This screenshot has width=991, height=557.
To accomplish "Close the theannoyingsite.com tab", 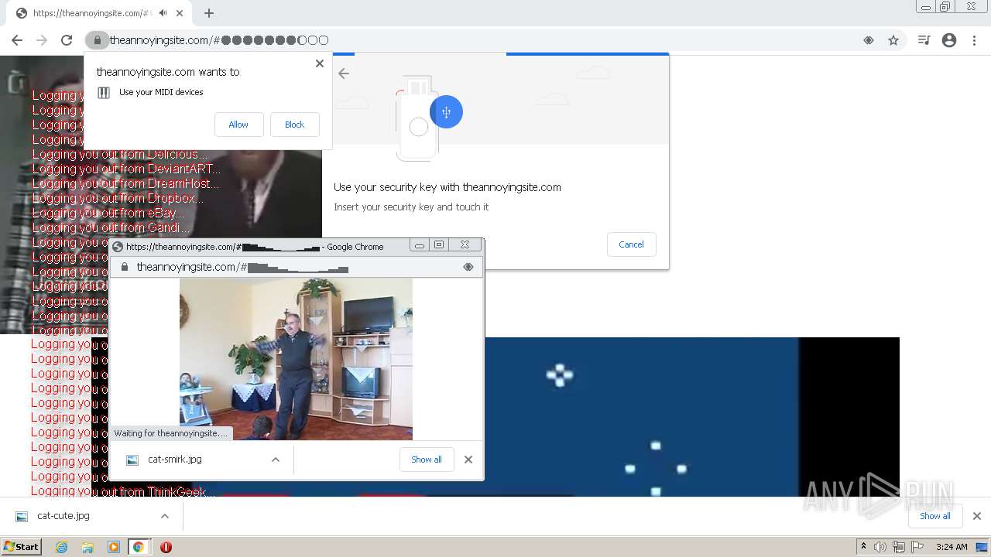I will pos(180,13).
